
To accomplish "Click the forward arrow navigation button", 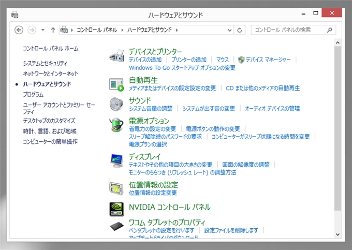I will [x=32, y=30].
